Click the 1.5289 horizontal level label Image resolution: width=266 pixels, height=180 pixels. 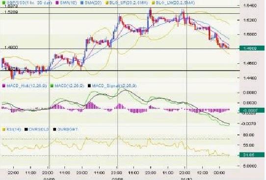point(11,12)
